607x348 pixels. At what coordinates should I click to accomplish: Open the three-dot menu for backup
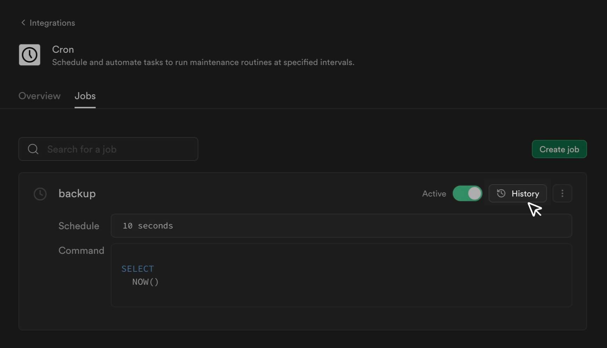click(562, 193)
